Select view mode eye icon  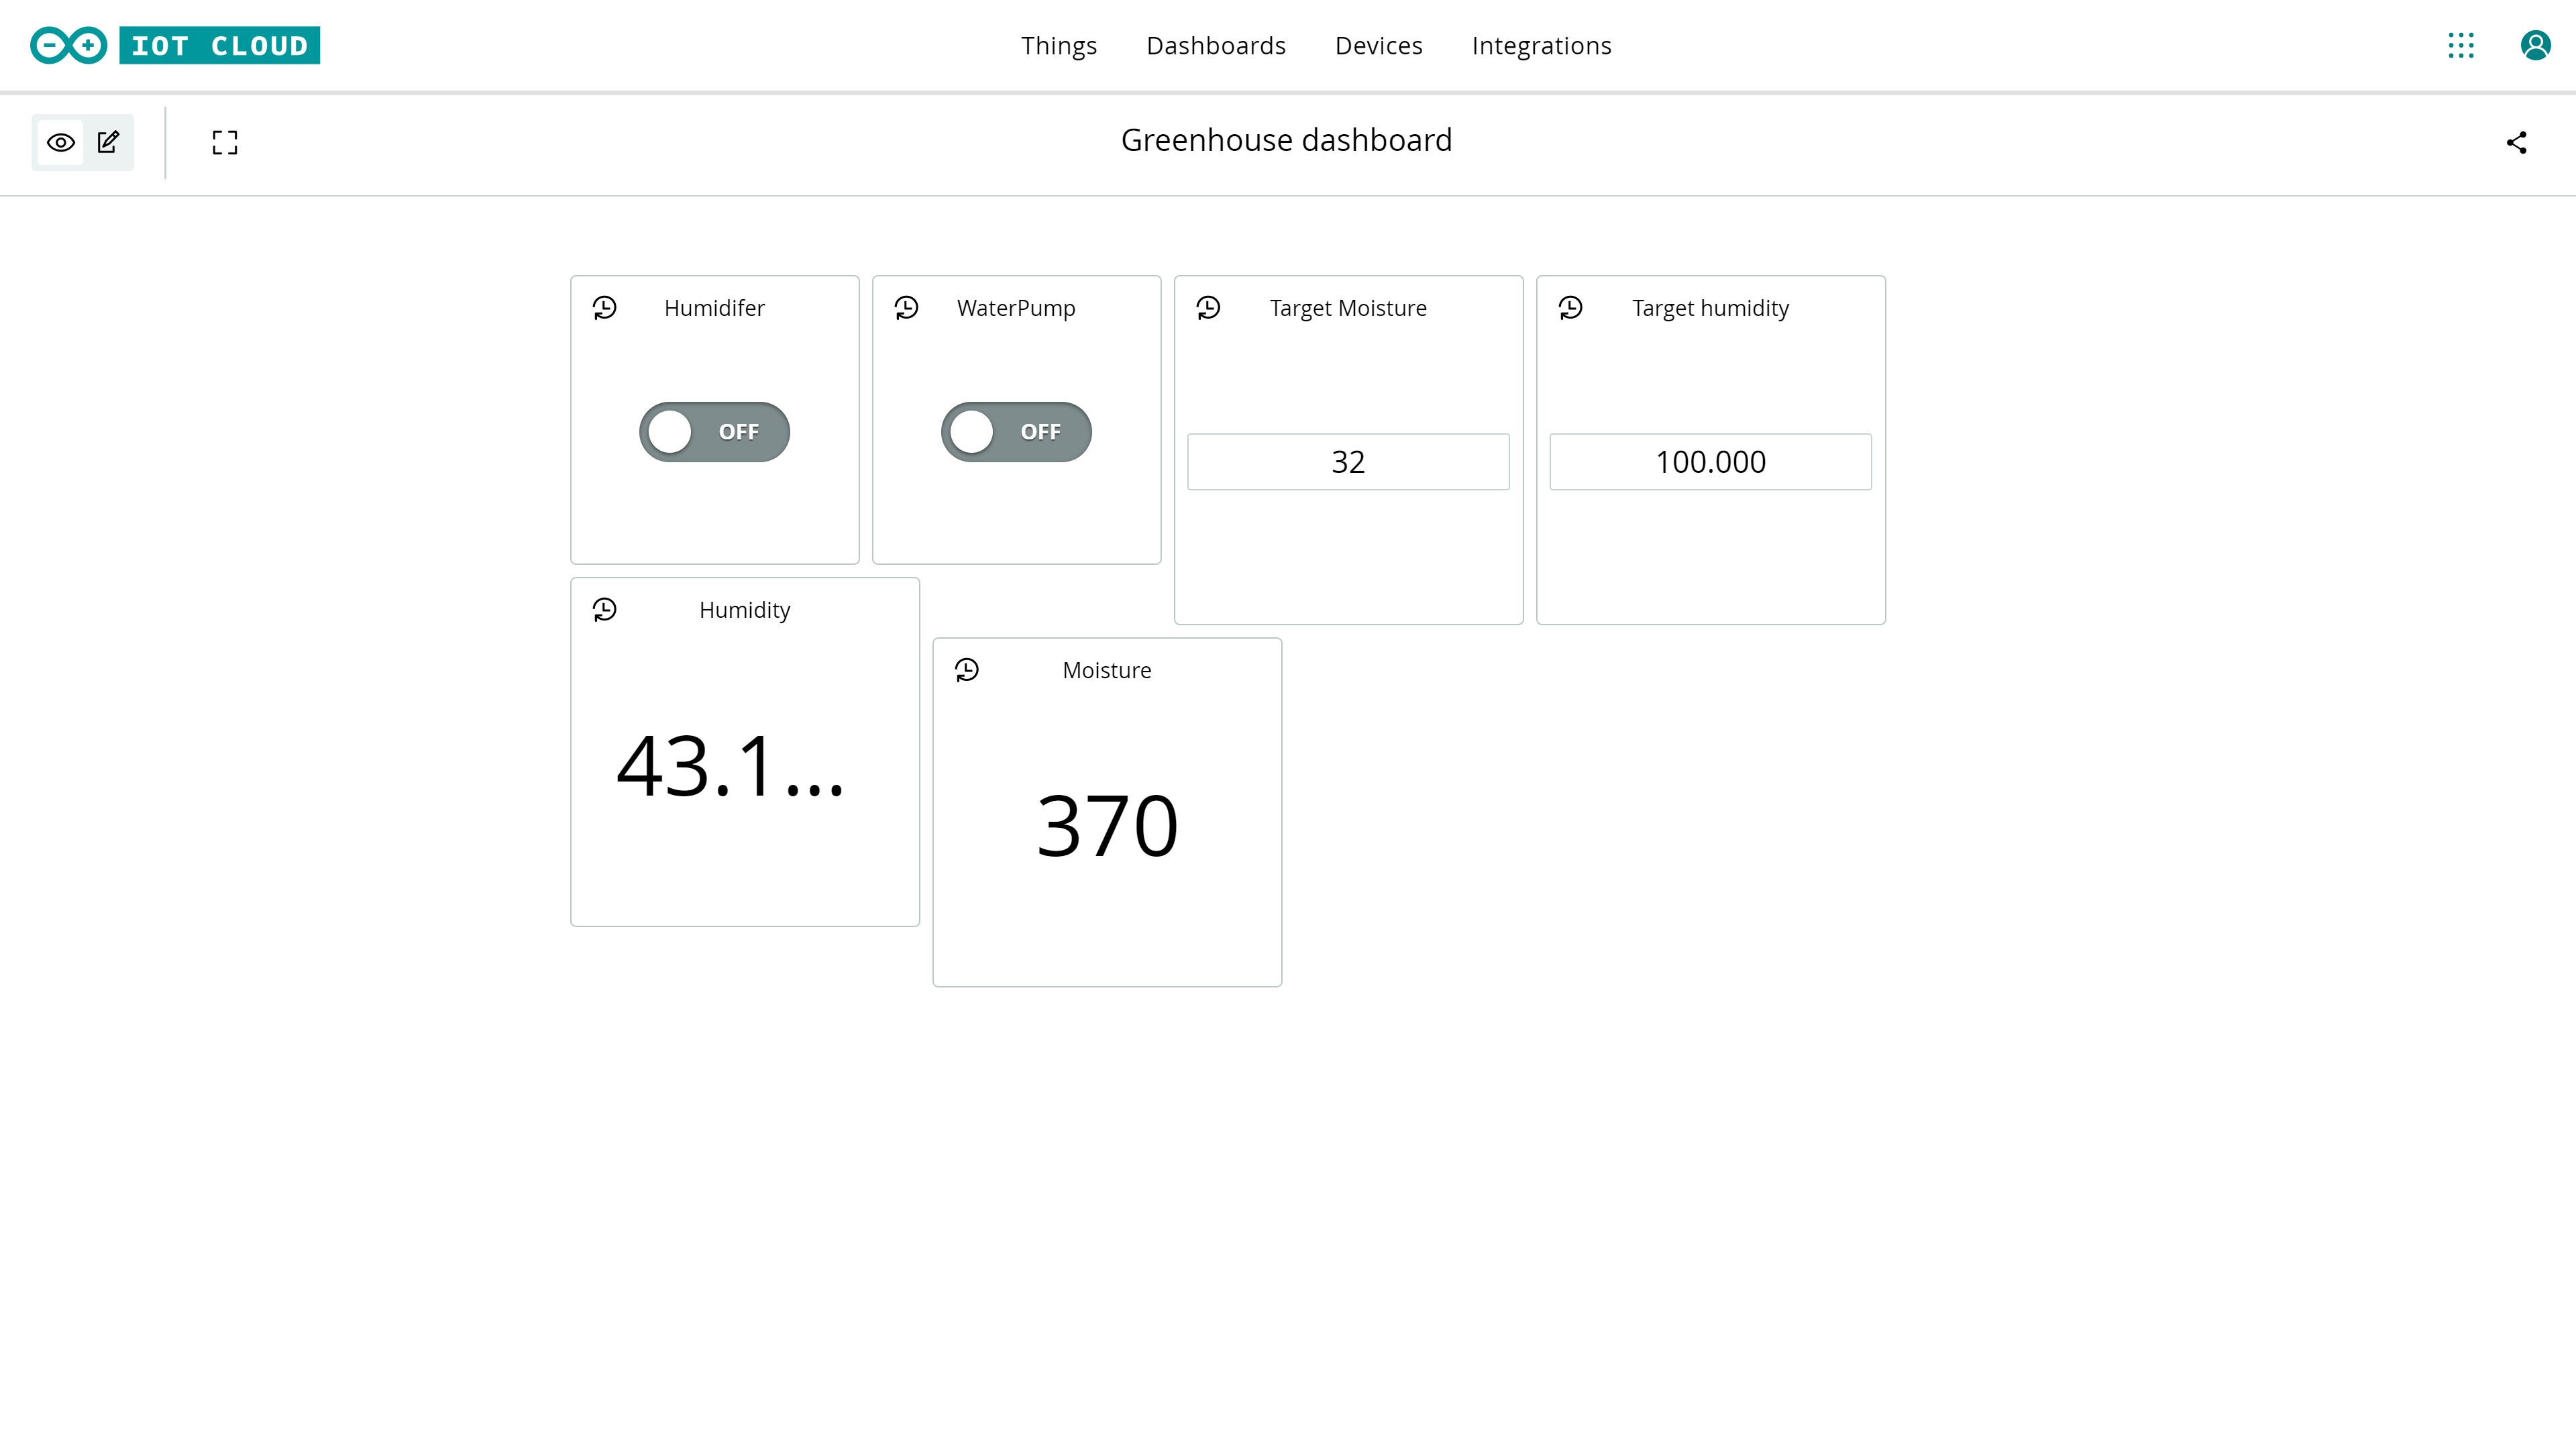[x=61, y=143]
